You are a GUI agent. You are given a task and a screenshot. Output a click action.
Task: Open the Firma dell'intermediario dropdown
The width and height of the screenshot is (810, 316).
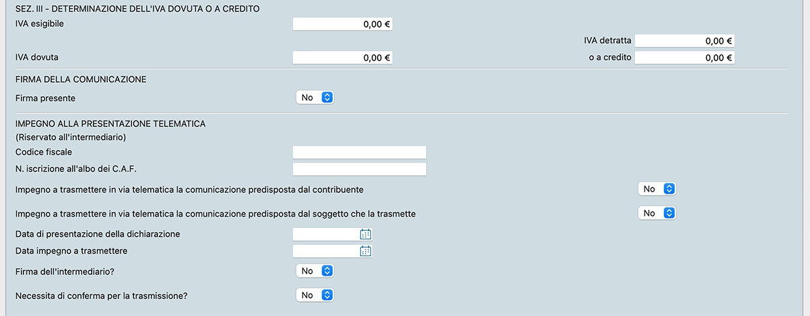315,271
